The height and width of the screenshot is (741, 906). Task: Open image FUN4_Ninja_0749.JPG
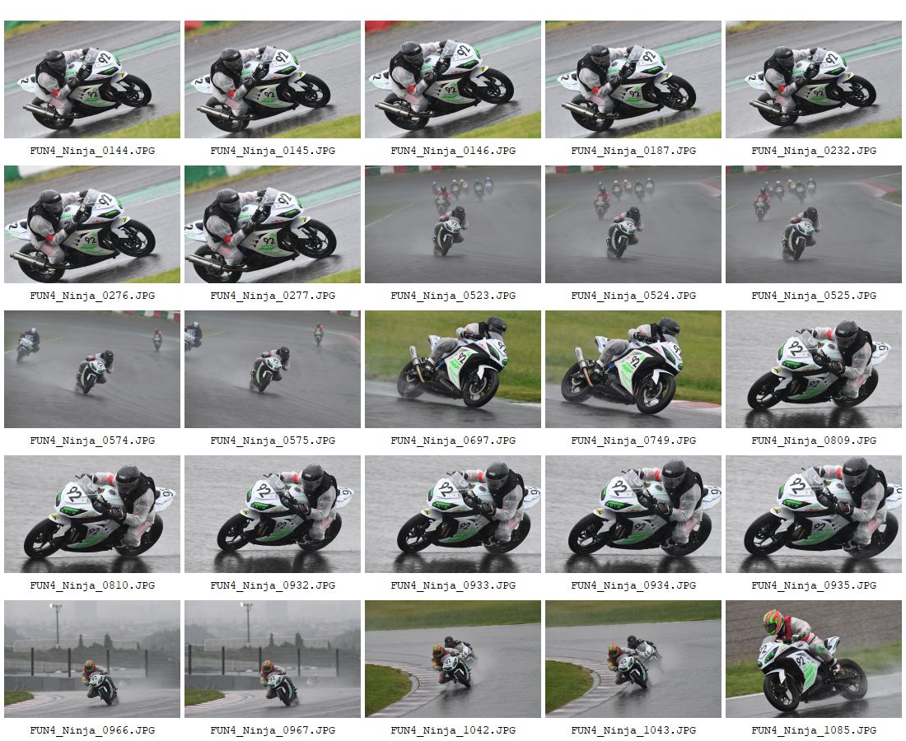point(633,370)
